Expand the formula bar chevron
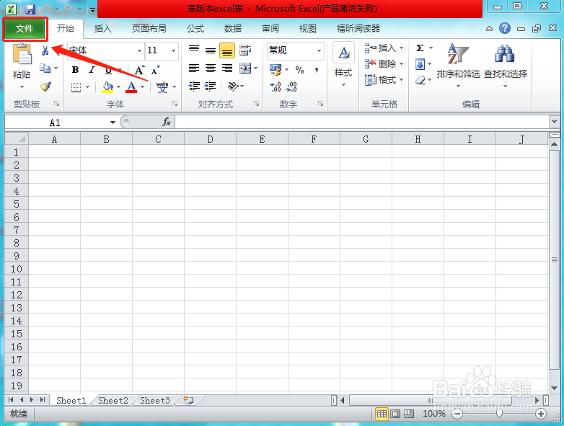 coord(554,122)
